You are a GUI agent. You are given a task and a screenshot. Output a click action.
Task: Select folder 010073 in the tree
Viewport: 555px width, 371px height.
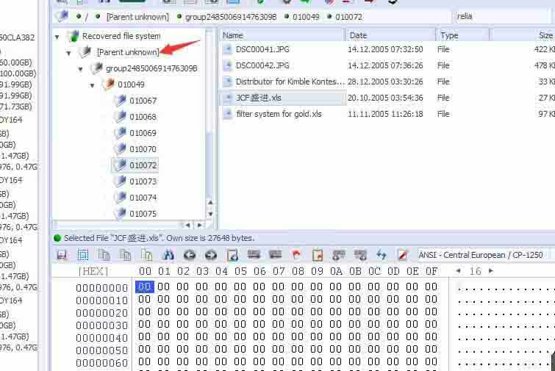coord(143,181)
